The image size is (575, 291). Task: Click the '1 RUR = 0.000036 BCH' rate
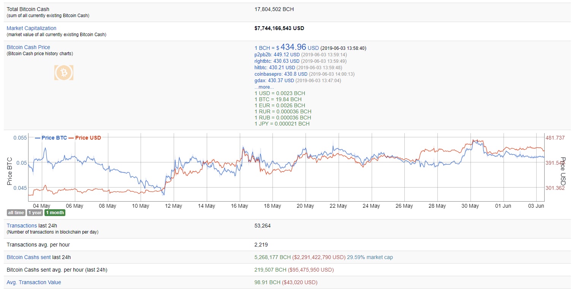coord(283,111)
